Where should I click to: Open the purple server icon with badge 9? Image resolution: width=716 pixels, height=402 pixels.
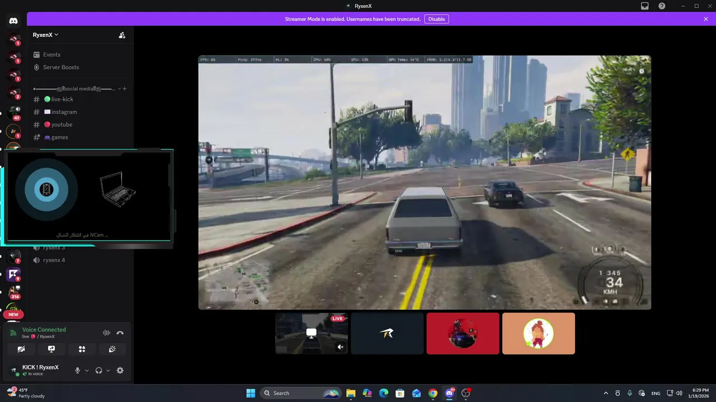13,274
